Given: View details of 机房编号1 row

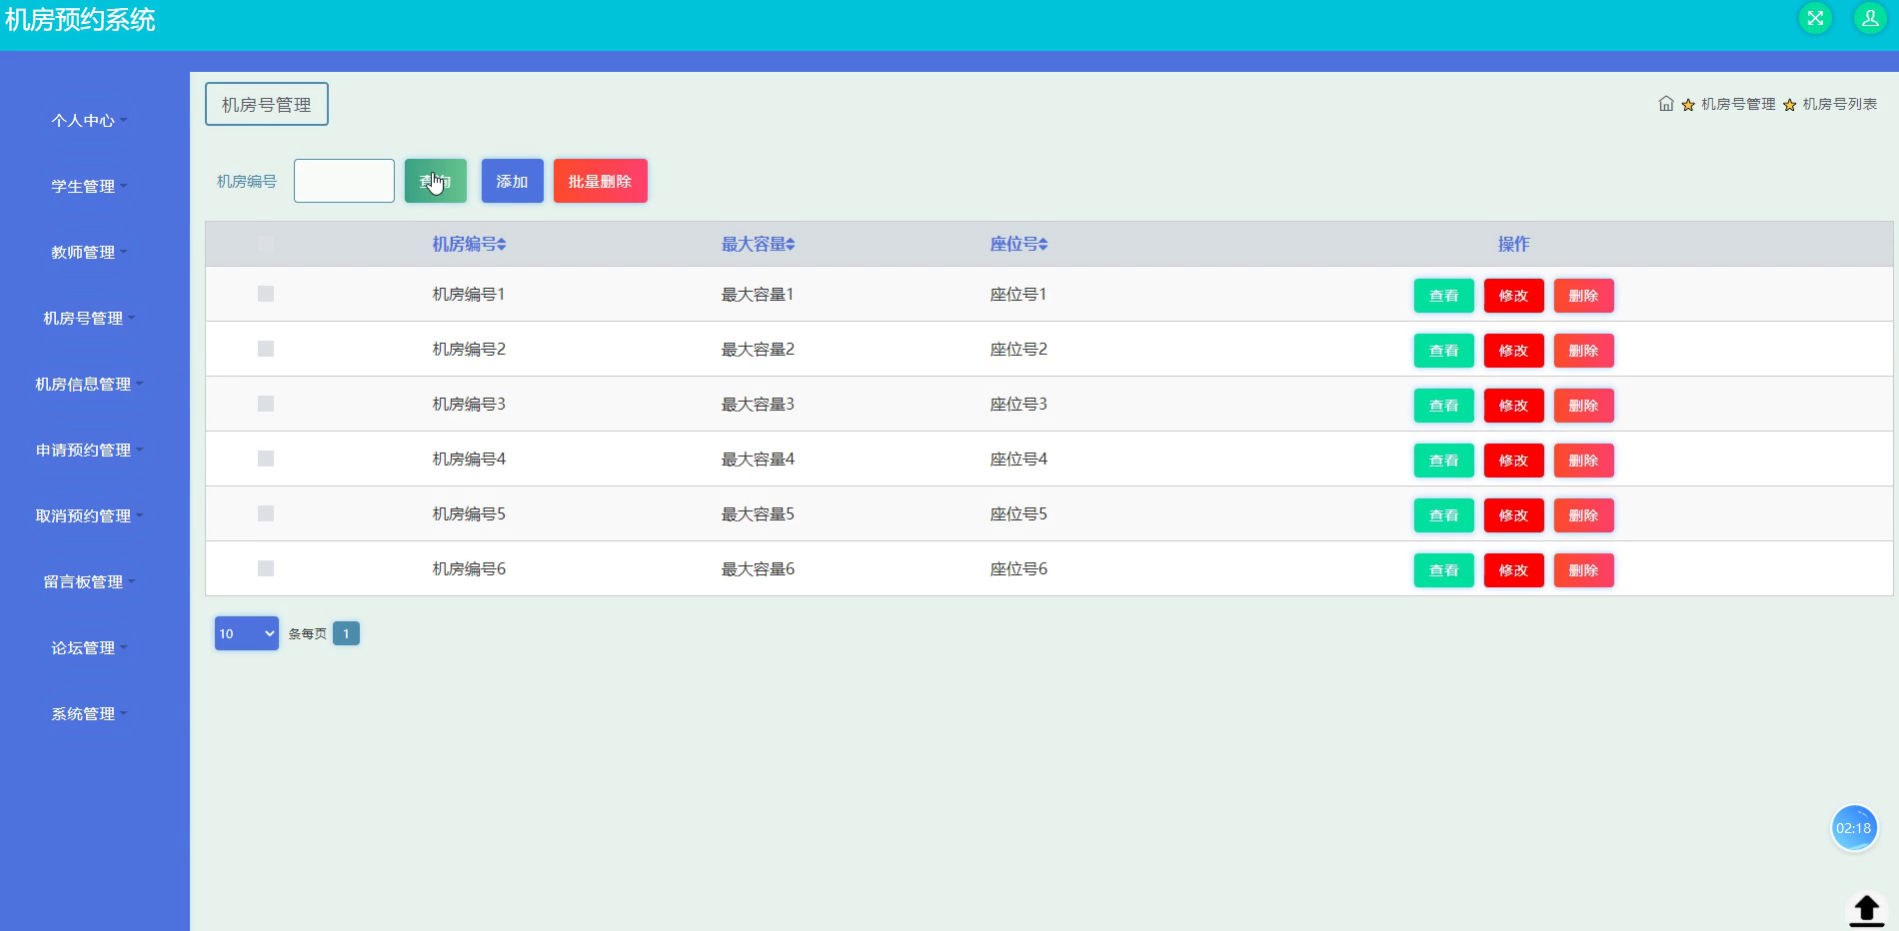Looking at the screenshot, I should coord(1444,296).
